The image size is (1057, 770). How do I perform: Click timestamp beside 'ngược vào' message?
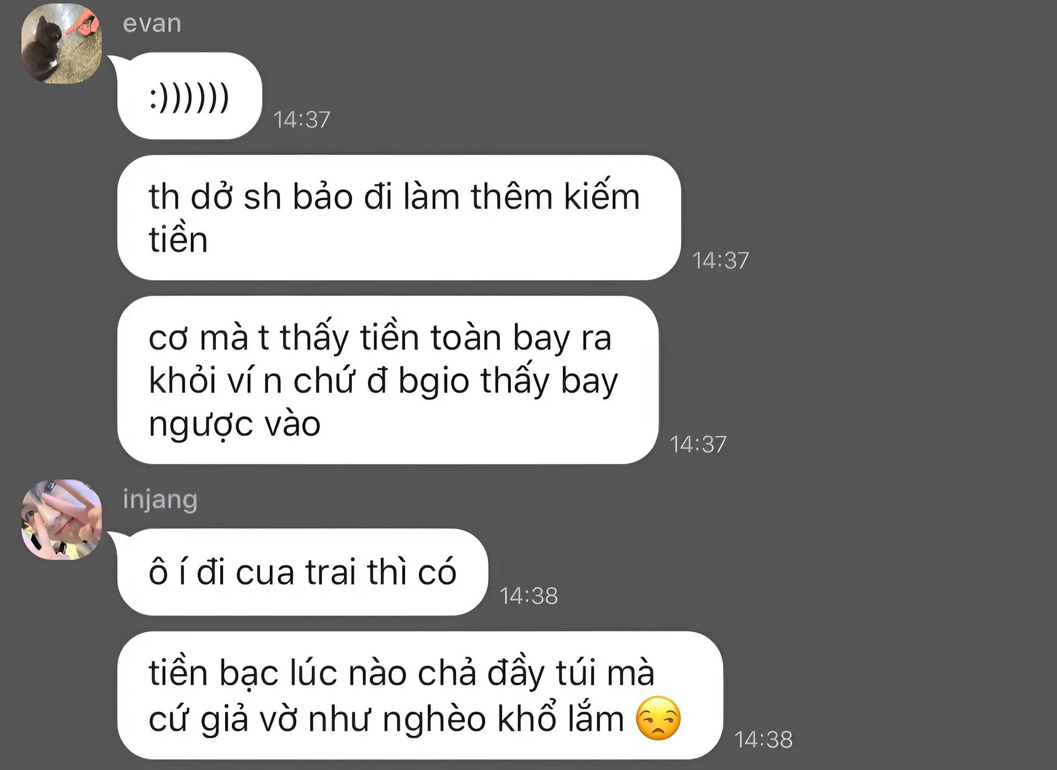(x=698, y=444)
